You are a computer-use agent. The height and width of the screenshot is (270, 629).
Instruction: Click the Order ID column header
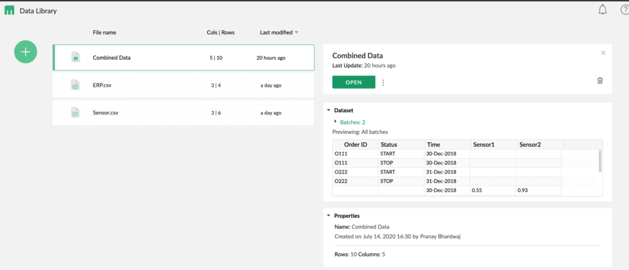click(356, 145)
